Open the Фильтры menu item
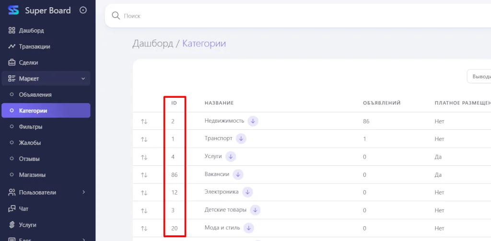491x241 pixels. 31,126
